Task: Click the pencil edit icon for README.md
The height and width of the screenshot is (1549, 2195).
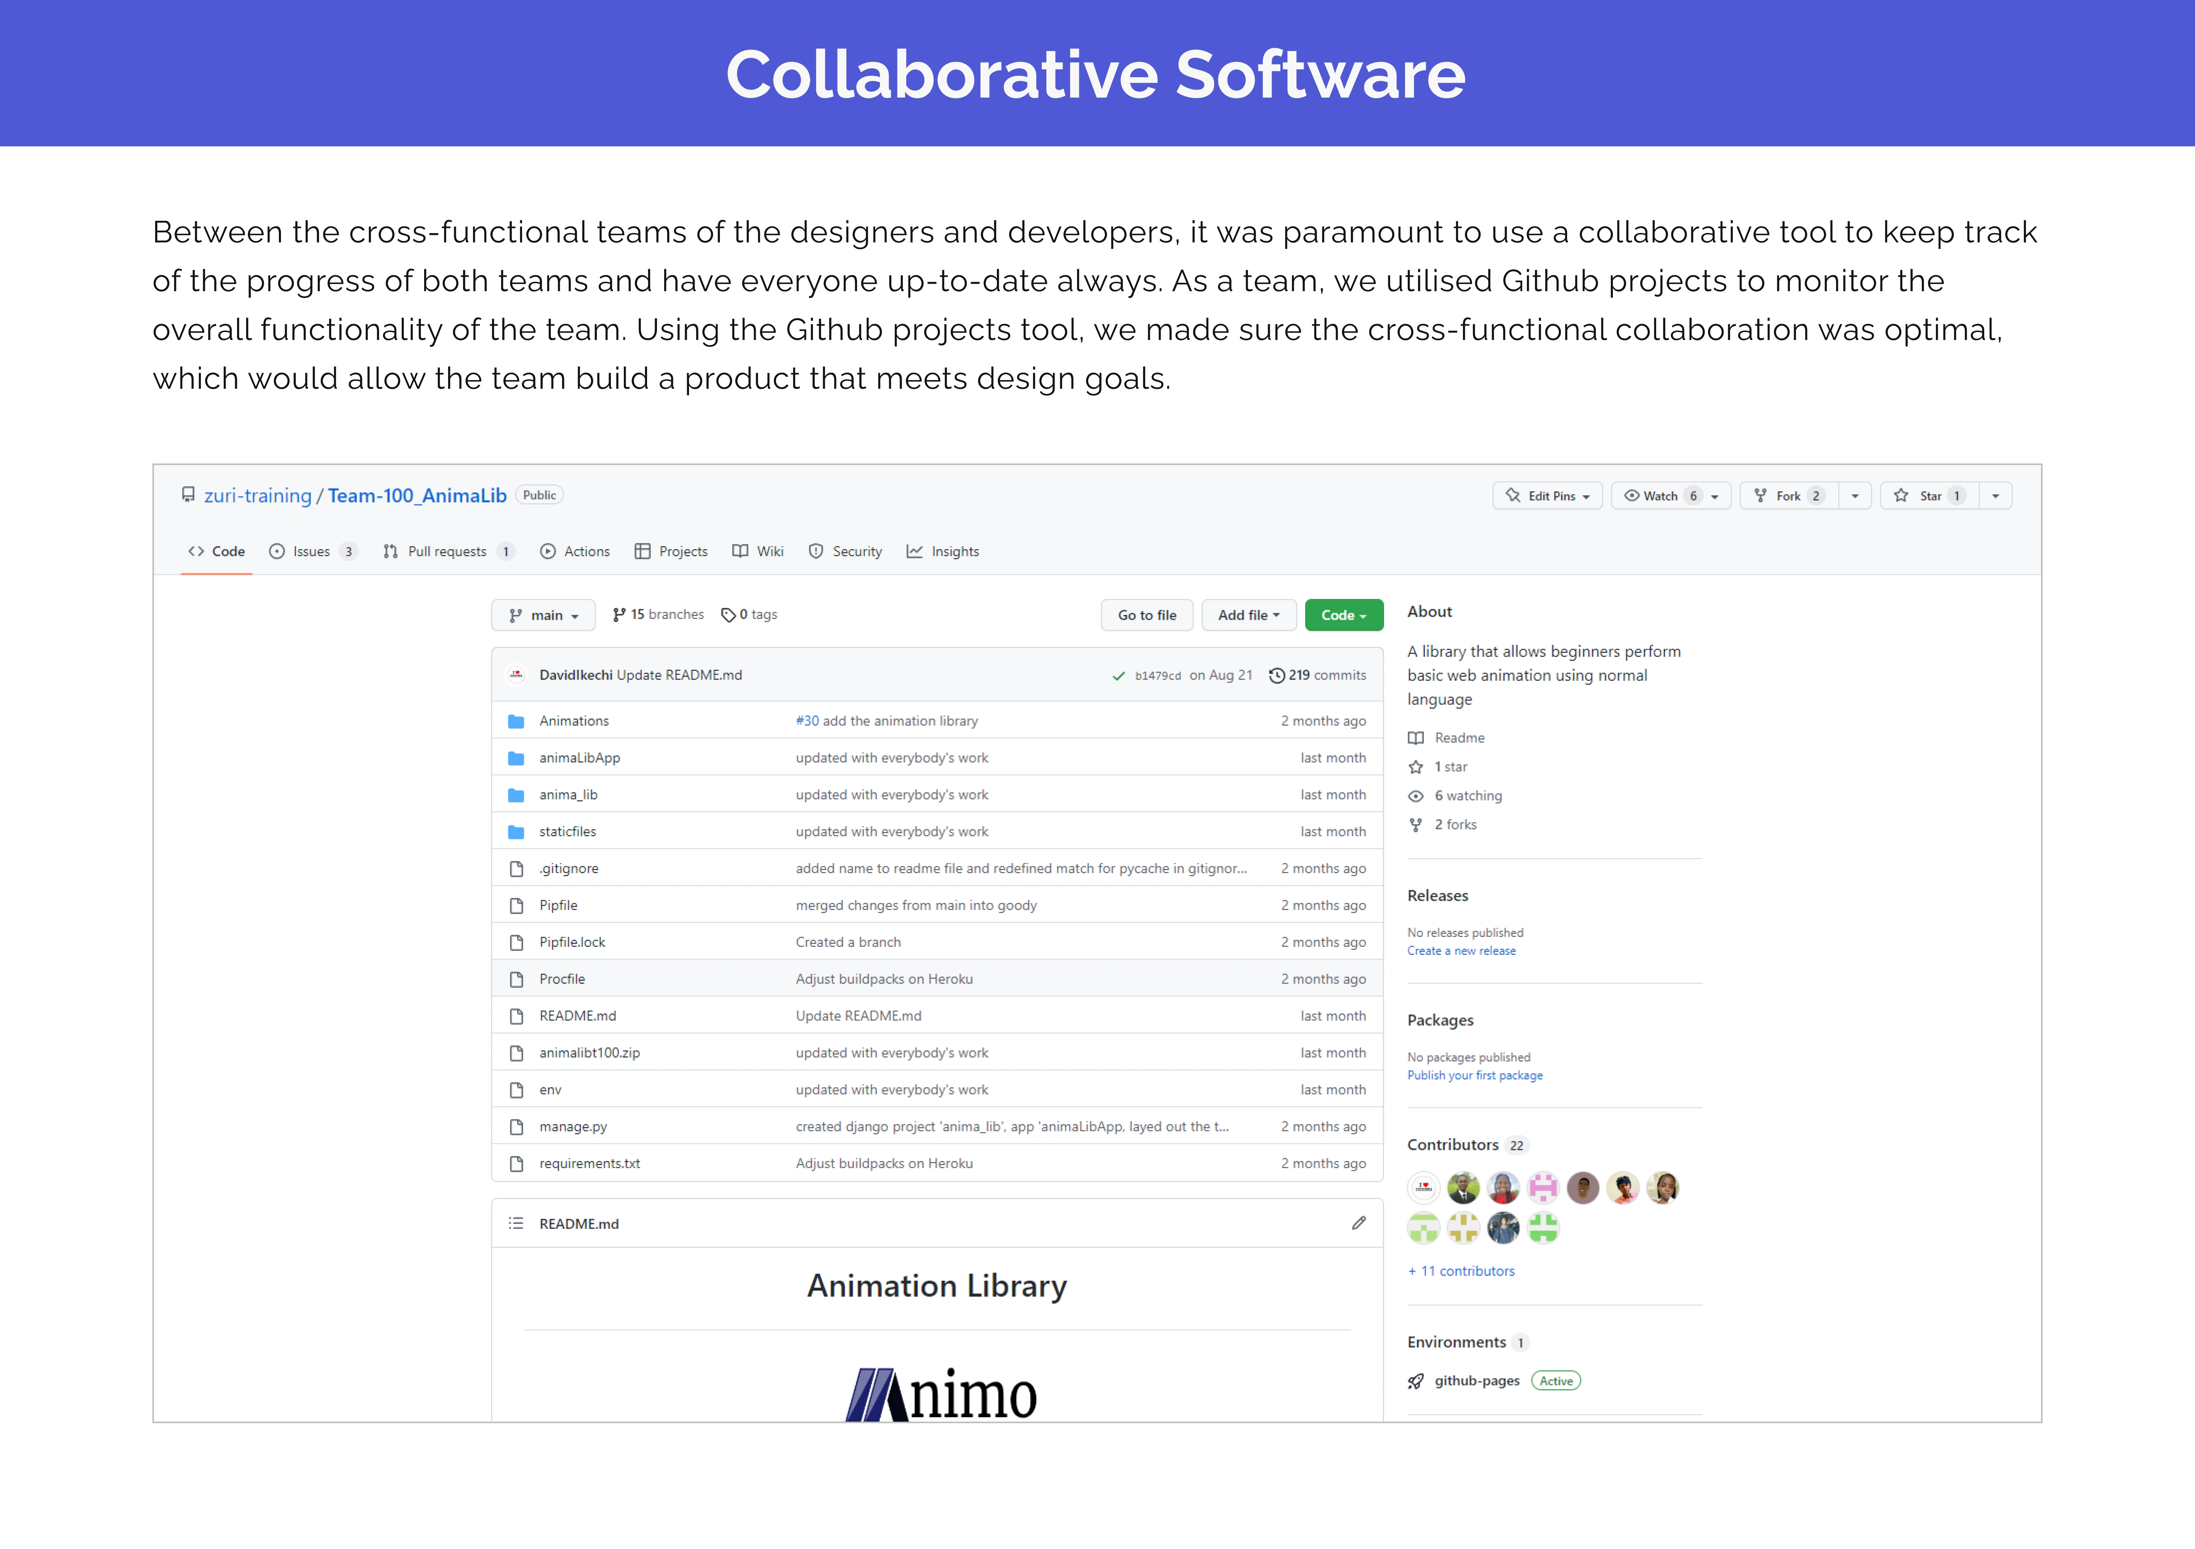Action: [x=1359, y=1223]
